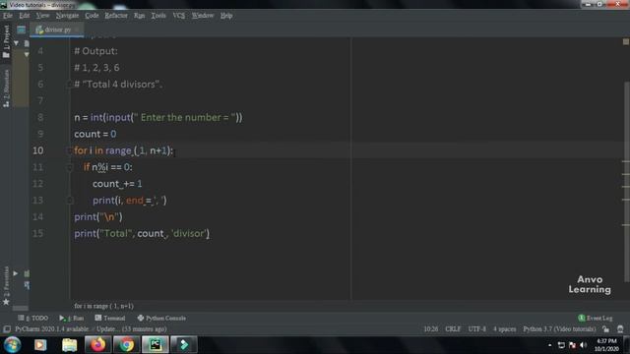
Task: Switch Python 3.7 interpreter
Action: tap(559, 329)
